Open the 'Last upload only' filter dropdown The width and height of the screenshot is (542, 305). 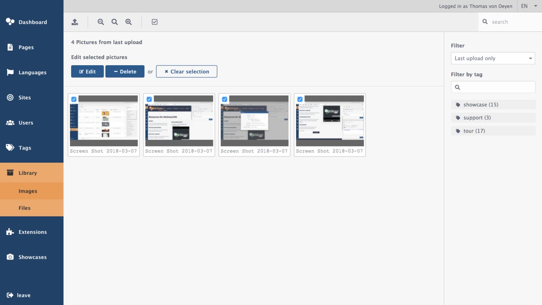[493, 58]
